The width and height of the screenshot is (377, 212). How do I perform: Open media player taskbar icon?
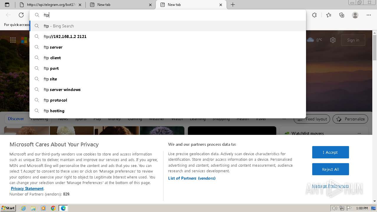coord(43,208)
